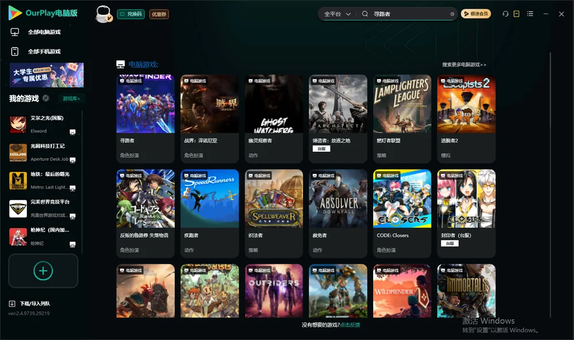Open the 兑换码 redeem code button
The height and width of the screenshot is (340, 574).
pos(131,14)
